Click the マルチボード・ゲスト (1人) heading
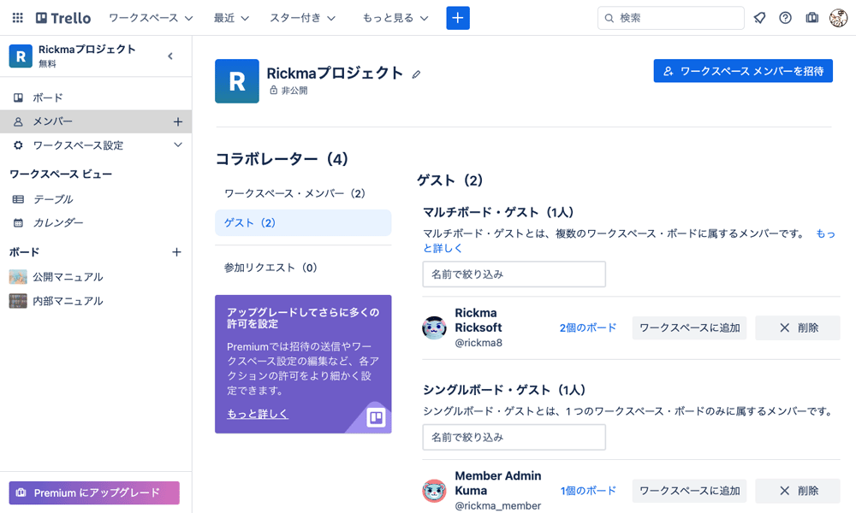 (498, 212)
